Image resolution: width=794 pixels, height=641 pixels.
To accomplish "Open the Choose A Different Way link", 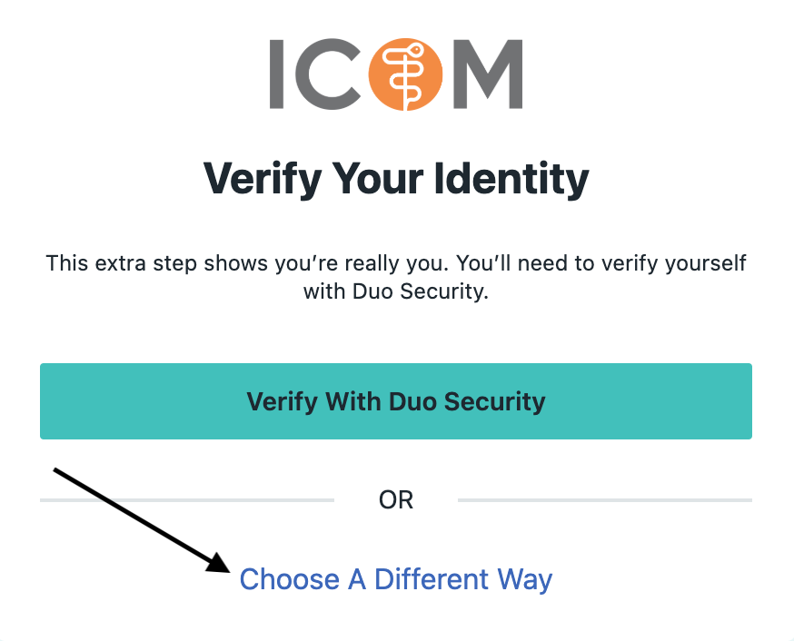I will tap(395, 579).
